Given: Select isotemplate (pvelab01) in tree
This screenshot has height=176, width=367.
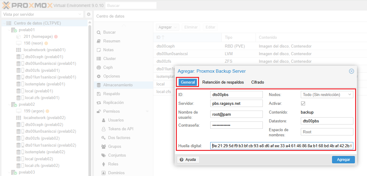Looking at the screenshot, I should 45,84.
